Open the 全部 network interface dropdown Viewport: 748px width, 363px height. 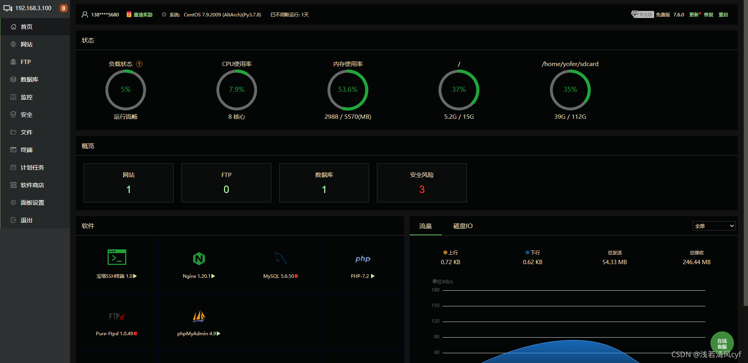coord(714,226)
